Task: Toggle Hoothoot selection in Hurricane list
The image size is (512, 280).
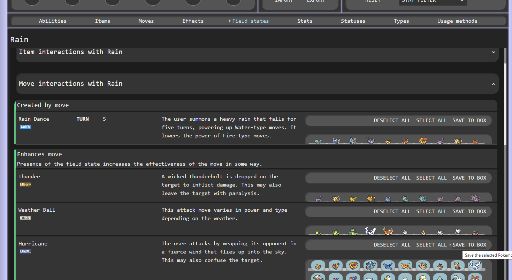Action: click(x=440, y=266)
